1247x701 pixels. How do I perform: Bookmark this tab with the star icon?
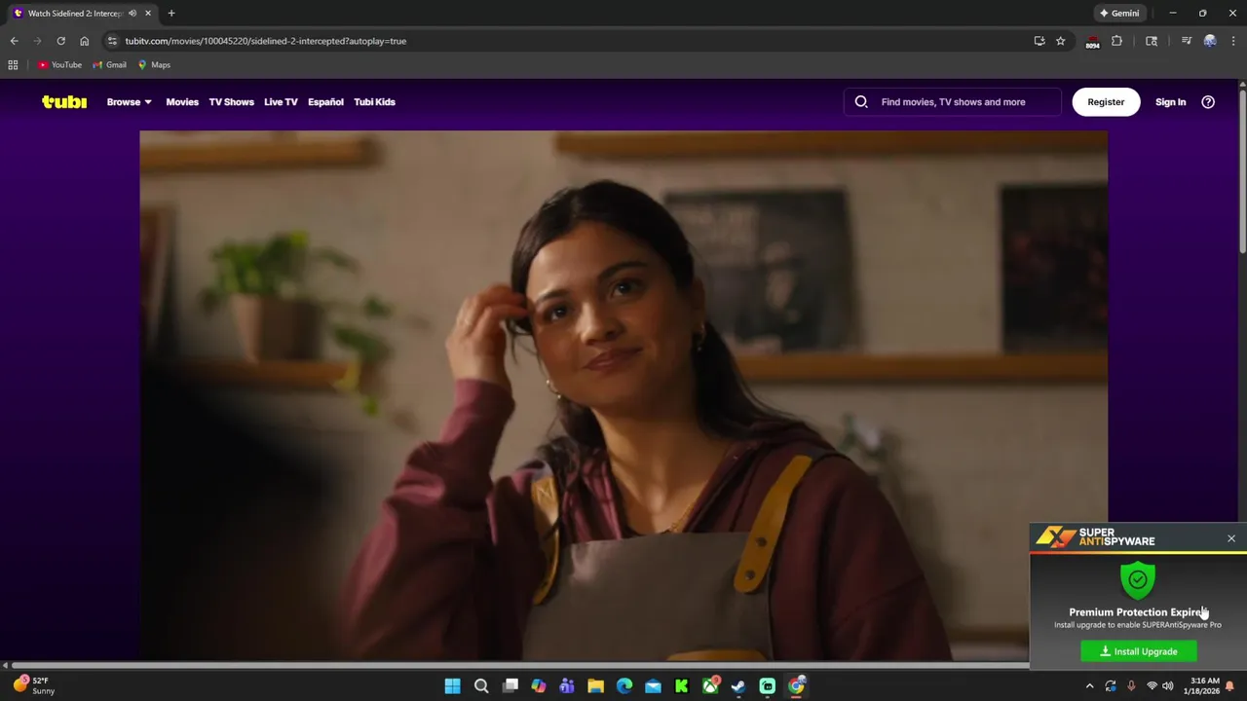pos(1061,41)
